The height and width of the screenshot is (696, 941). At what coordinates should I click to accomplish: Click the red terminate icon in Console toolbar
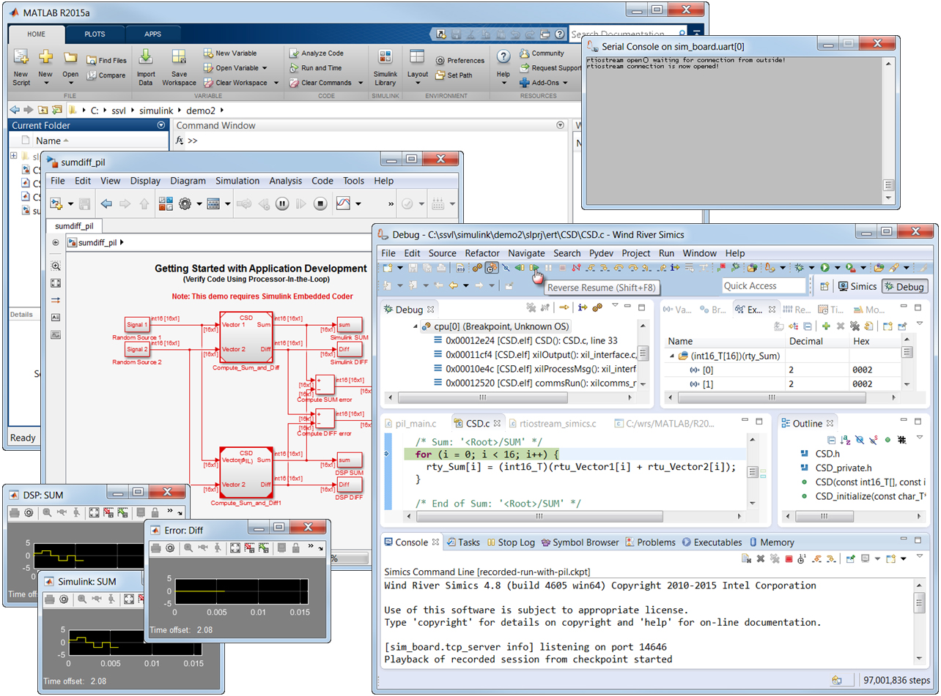789,559
